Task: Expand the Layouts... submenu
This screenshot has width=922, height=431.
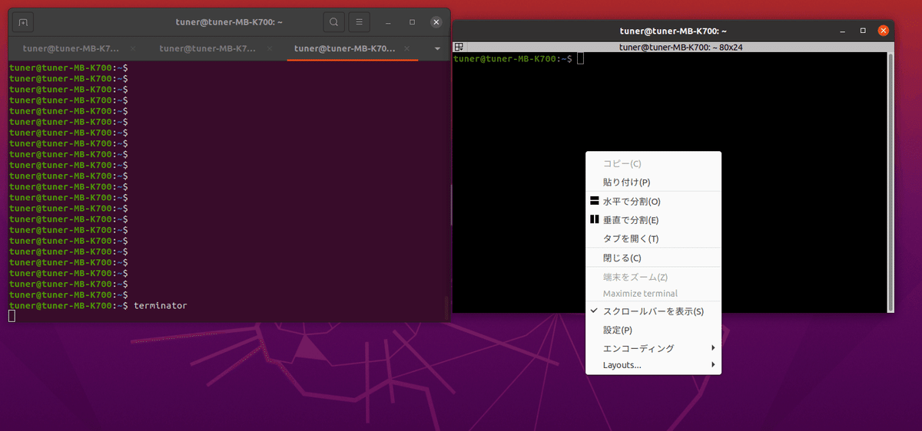Action: [x=653, y=366]
